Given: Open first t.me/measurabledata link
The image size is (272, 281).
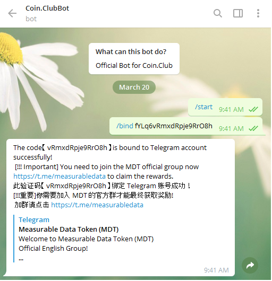Looking at the screenshot, I should pyautogui.click(x=59, y=177).
